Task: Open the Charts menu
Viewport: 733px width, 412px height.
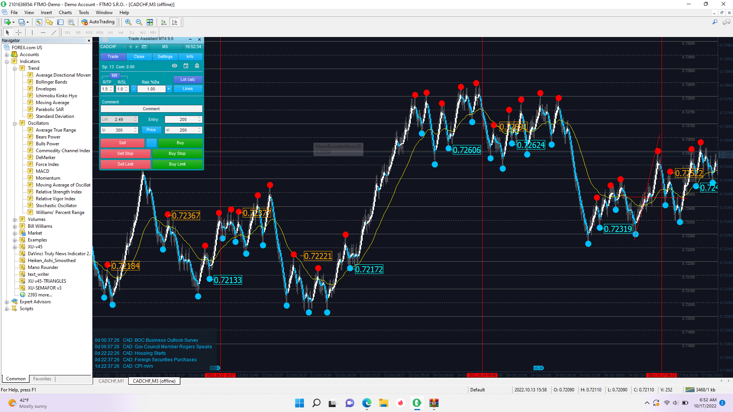Action: click(65, 13)
